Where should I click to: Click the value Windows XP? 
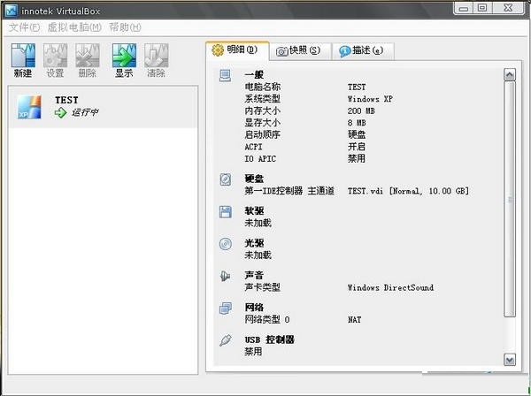point(370,99)
